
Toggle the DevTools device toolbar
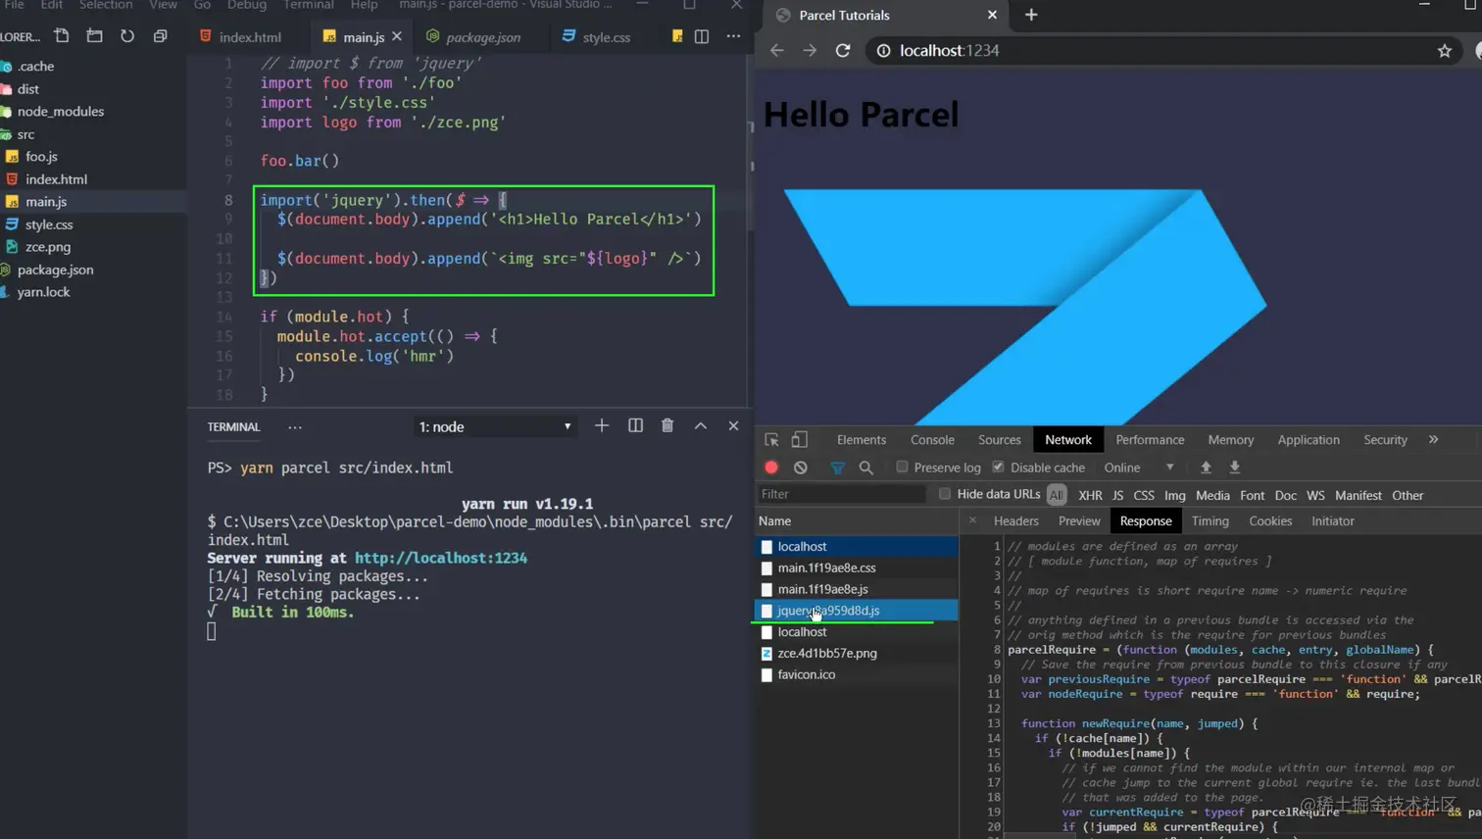click(800, 440)
